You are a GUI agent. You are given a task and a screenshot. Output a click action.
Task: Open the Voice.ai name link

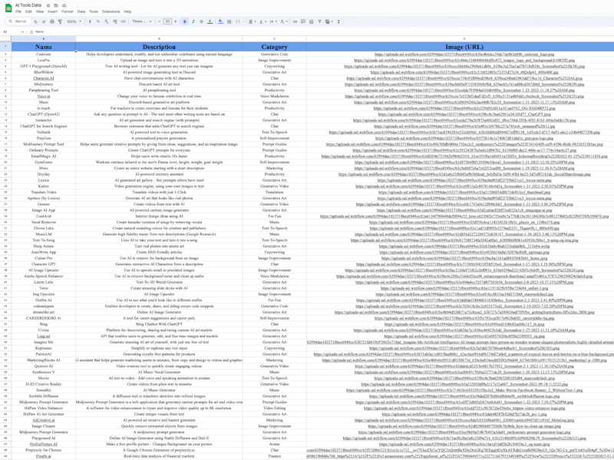click(44, 97)
